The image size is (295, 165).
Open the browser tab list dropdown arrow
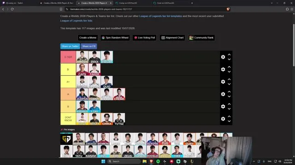click(271, 3)
